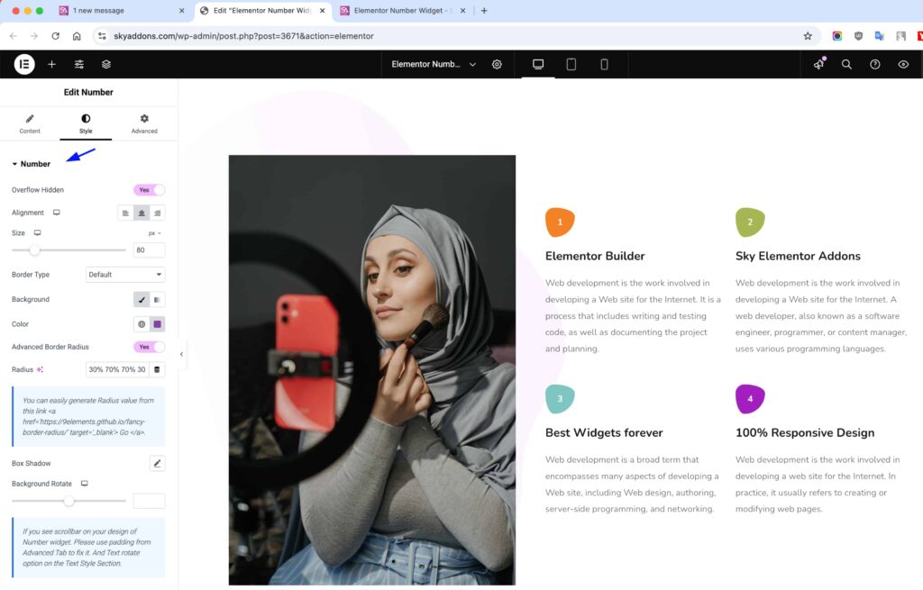Open page settings gear in top bar

[x=497, y=64]
